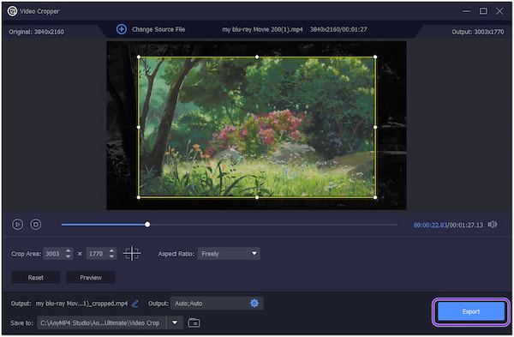Play the video preview
The image size is (514, 337).
tap(18, 225)
